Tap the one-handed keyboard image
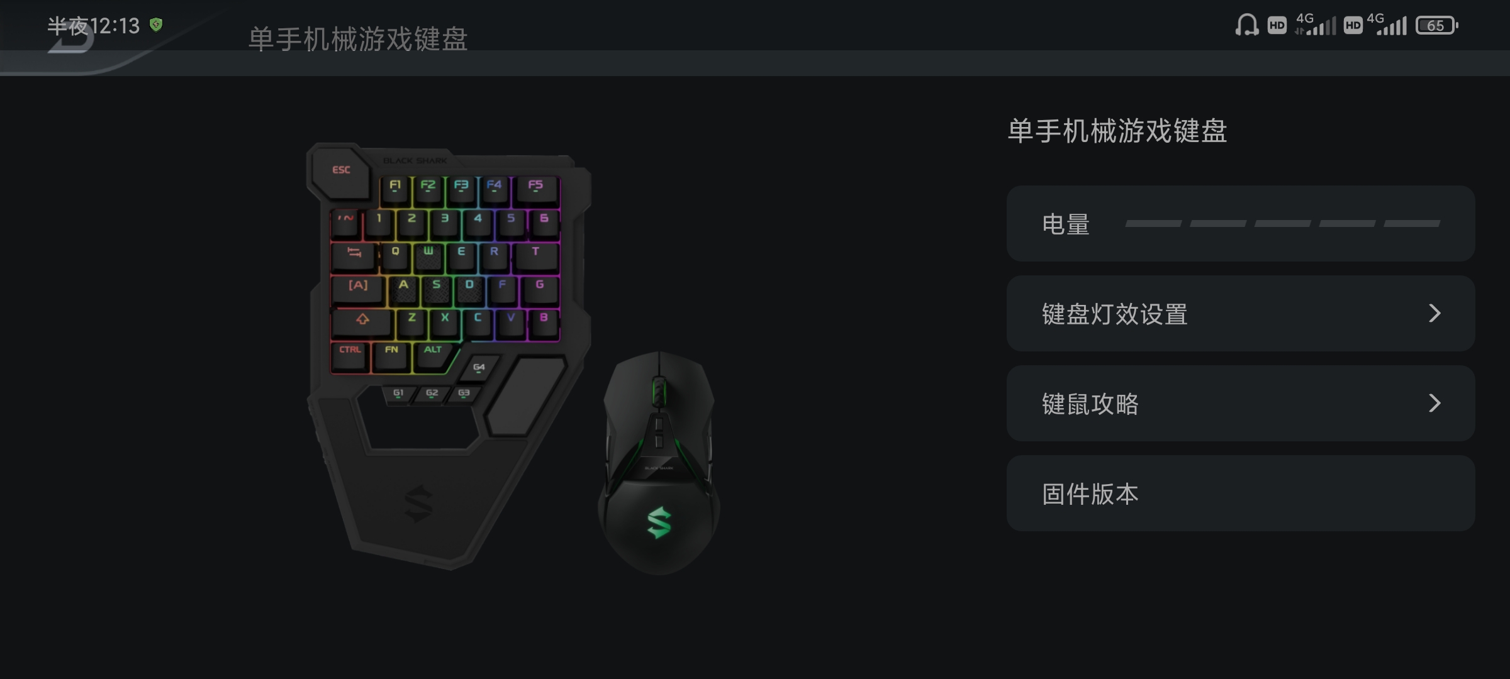Image resolution: width=1510 pixels, height=679 pixels. tap(448, 355)
